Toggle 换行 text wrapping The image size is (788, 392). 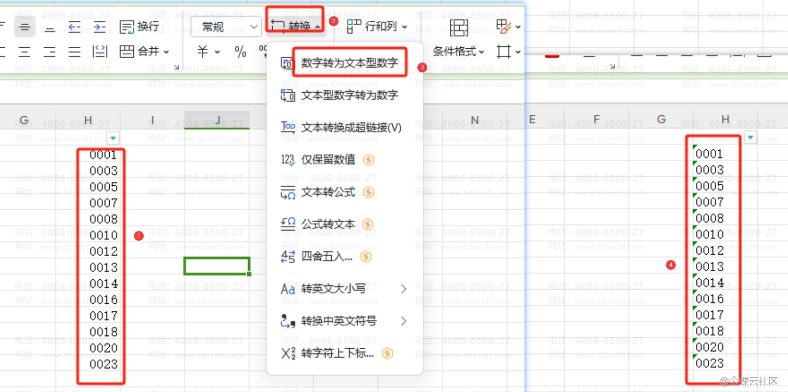pos(139,27)
